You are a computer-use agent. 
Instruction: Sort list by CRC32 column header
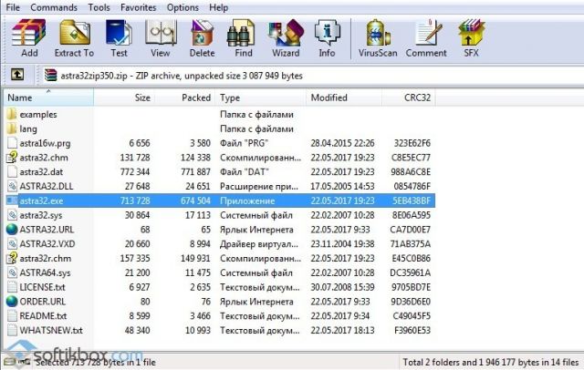point(409,98)
